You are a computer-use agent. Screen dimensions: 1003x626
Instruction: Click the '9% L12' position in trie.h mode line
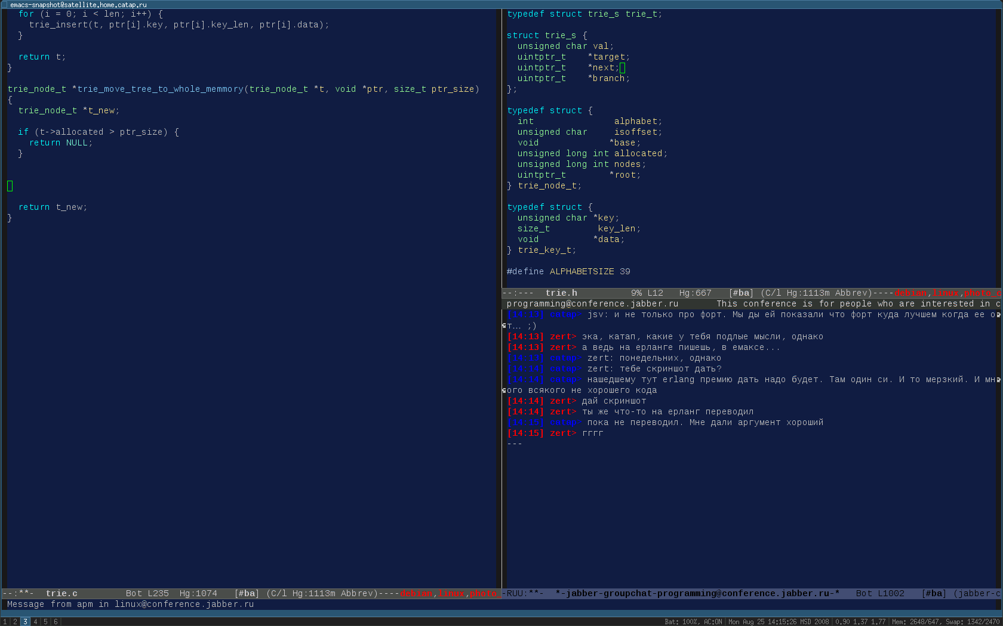647,293
